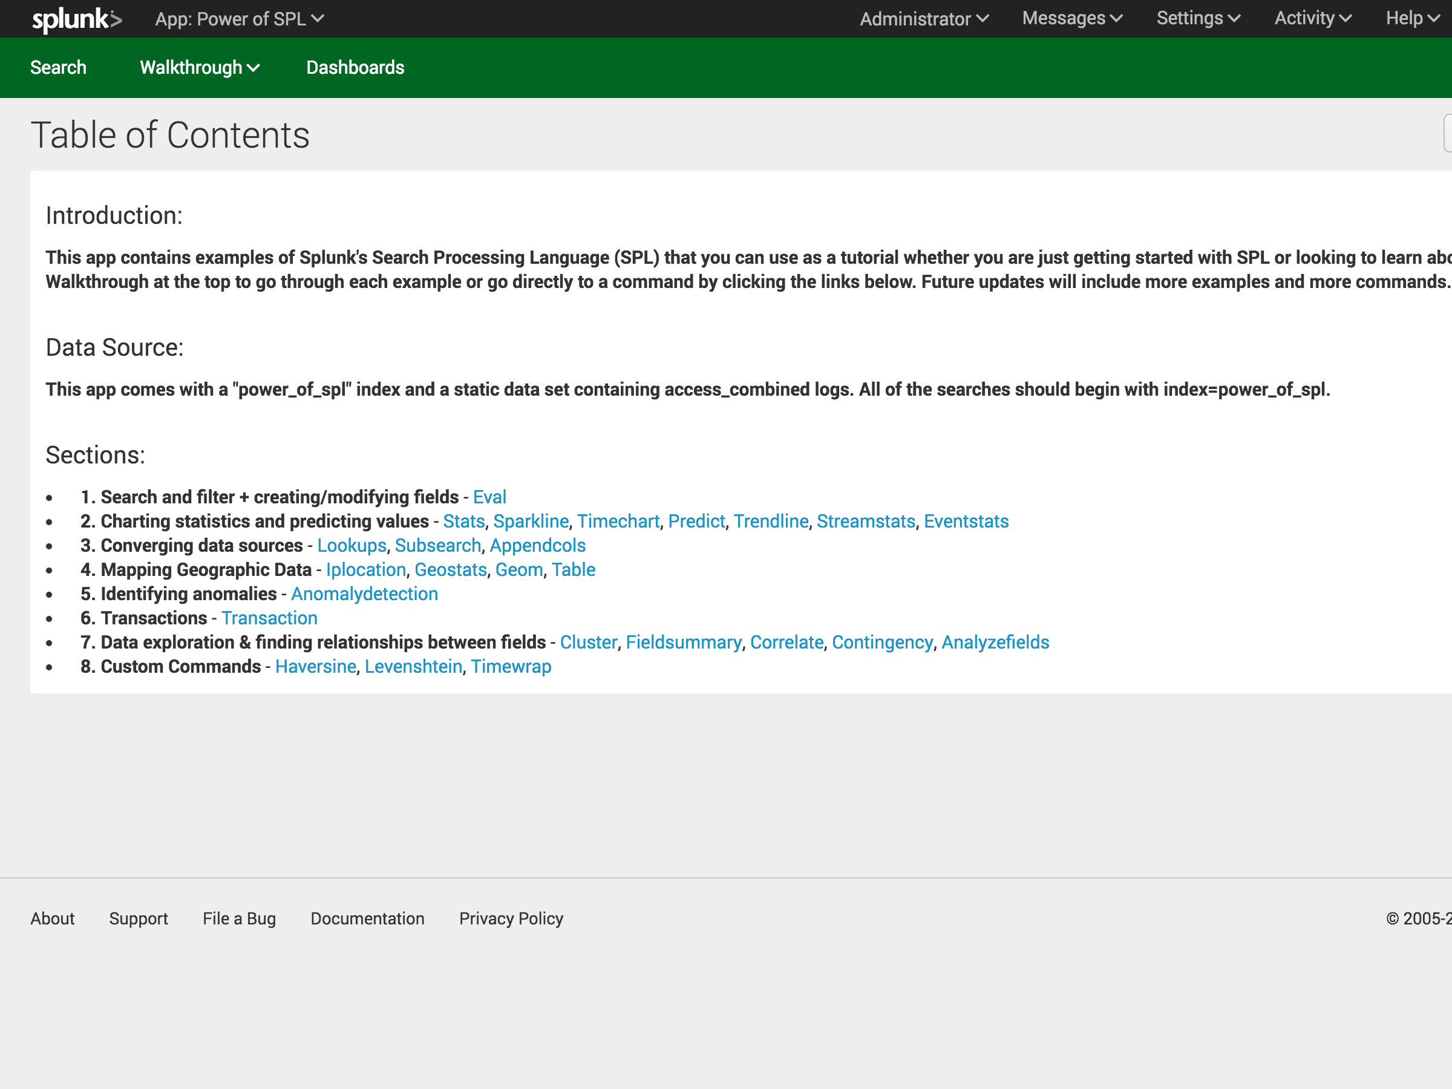Image resolution: width=1452 pixels, height=1089 pixels.
Task: Click the Contingency link
Action: click(882, 642)
